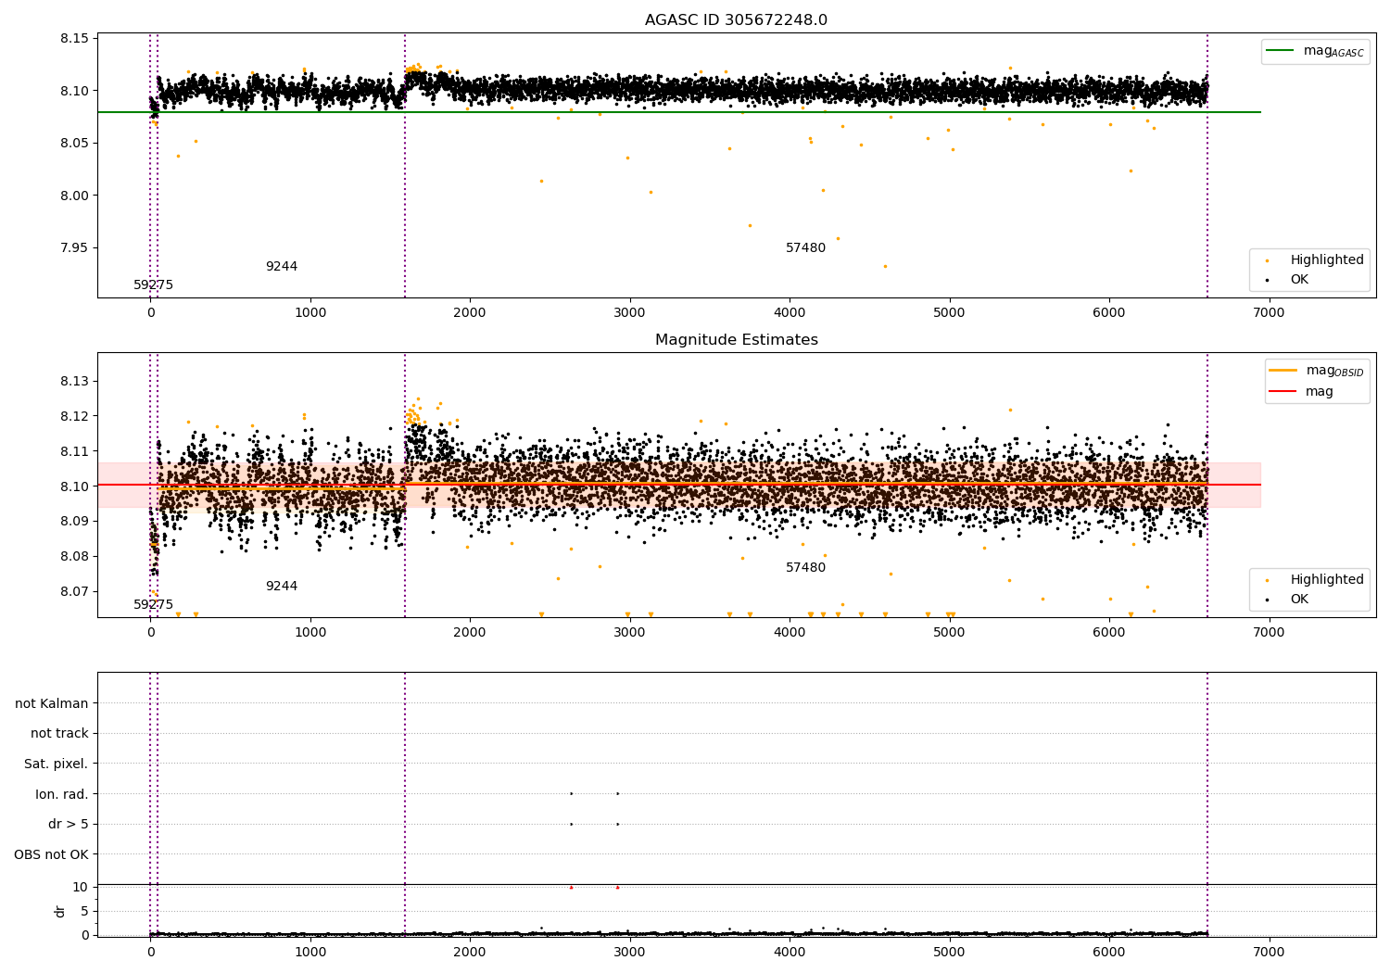Screen dimensions: 1390x973
Task: Click the "AGASC ID 305672248.0" plot title
Action: coord(736,20)
